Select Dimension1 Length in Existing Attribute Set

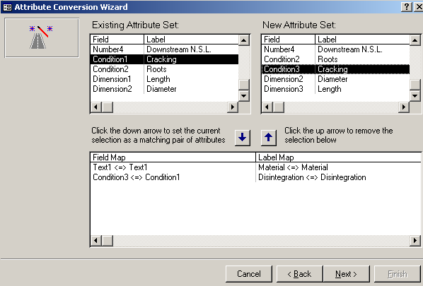coord(164,79)
